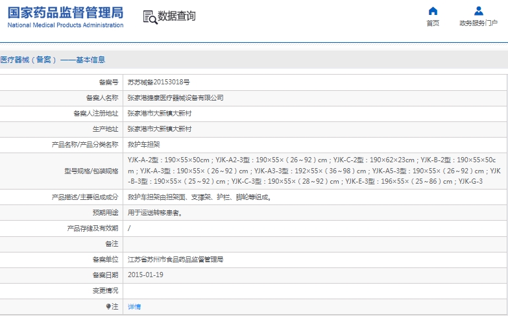This screenshot has height=320, width=508.
Task: Click the 救护车担架由担架面 description text
Action: point(199,197)
